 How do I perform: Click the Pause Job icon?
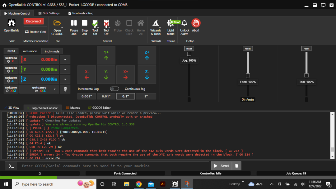coord(74,23)
